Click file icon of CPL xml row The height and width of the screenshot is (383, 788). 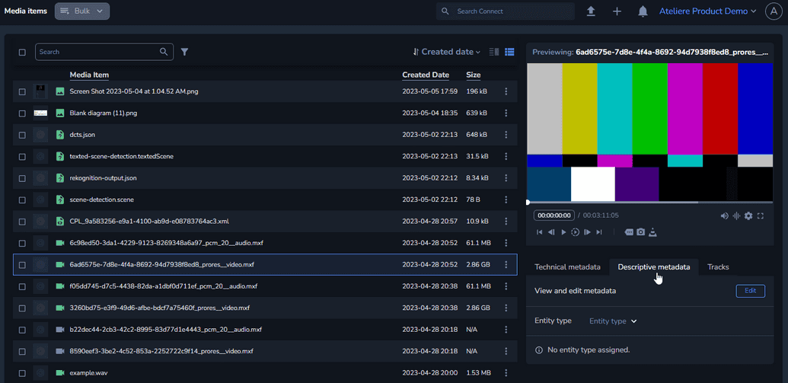click(60, 221)
